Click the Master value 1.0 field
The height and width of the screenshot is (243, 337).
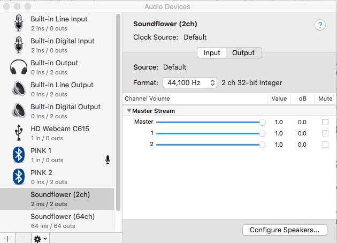(x=279, y=122)
